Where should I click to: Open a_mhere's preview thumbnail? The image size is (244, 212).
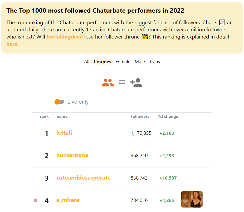(192, 199)
